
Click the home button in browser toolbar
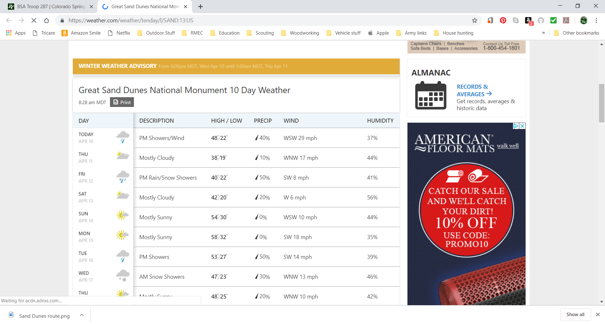click(x=46, y=20)
